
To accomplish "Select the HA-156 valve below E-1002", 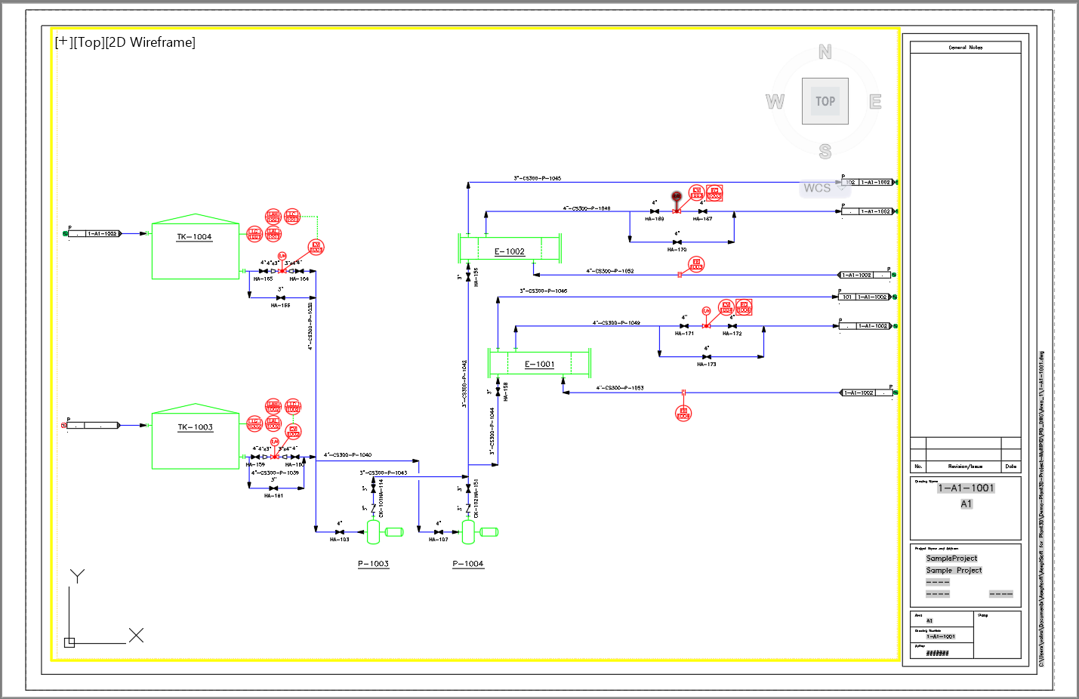I will coord(468,278).
